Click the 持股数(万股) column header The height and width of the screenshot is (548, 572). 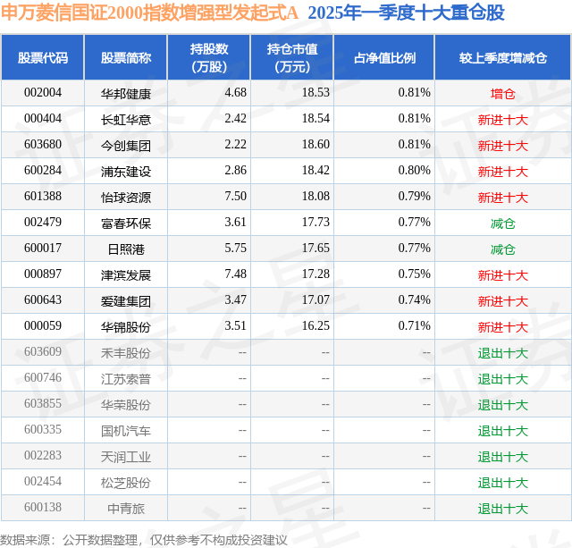[x=209, y=57]
